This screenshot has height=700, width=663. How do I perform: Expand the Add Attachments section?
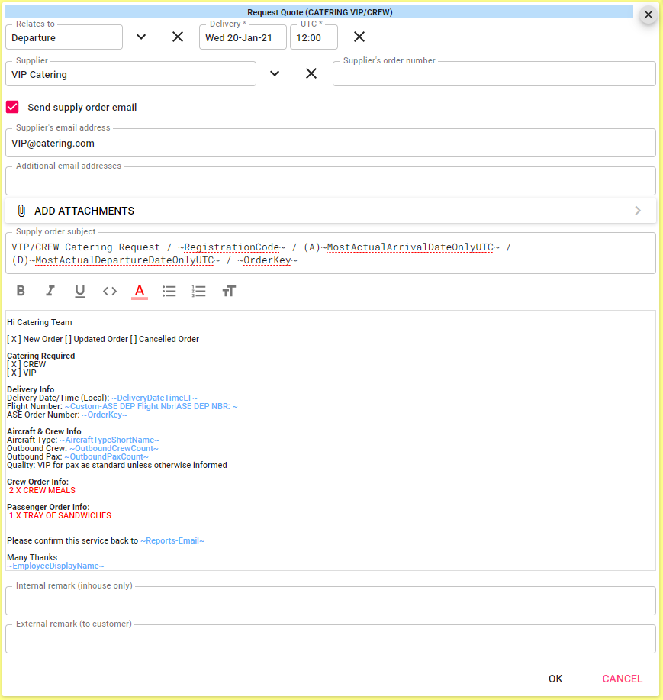coord(638,211)
